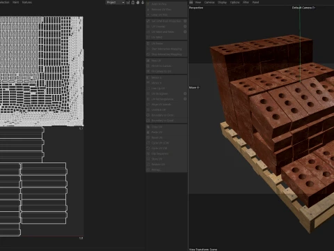Open Default Camera selector in viewport

[303, 8]
